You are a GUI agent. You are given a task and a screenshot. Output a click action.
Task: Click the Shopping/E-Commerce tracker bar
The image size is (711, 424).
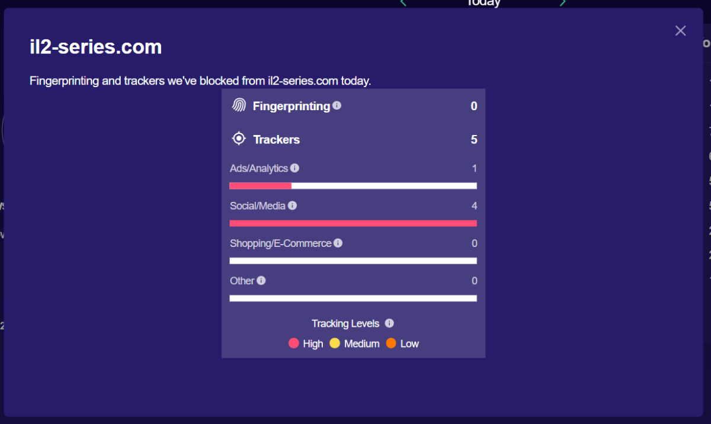[353, 261]
